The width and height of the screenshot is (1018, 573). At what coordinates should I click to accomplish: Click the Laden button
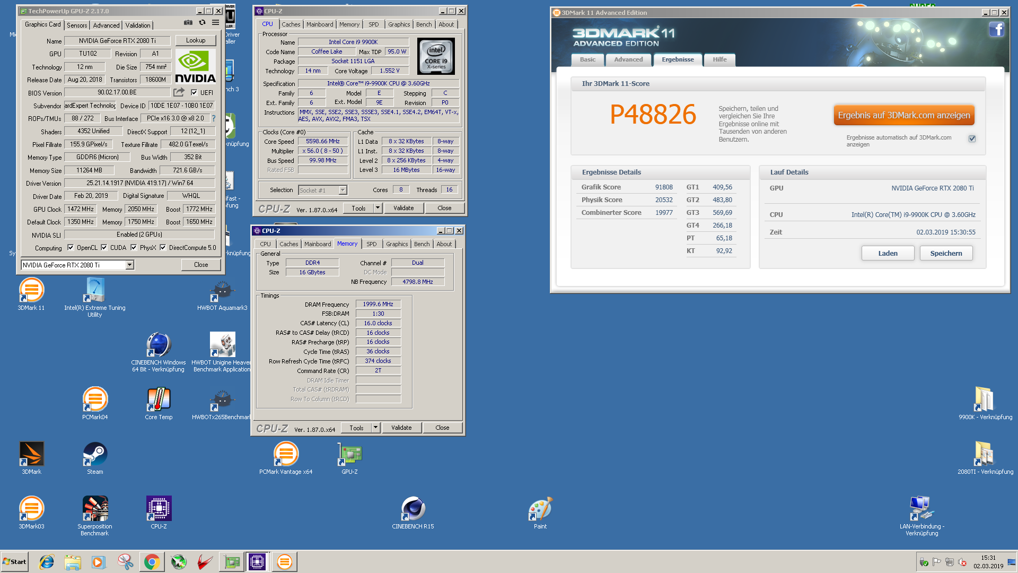[x=888, y=253]
